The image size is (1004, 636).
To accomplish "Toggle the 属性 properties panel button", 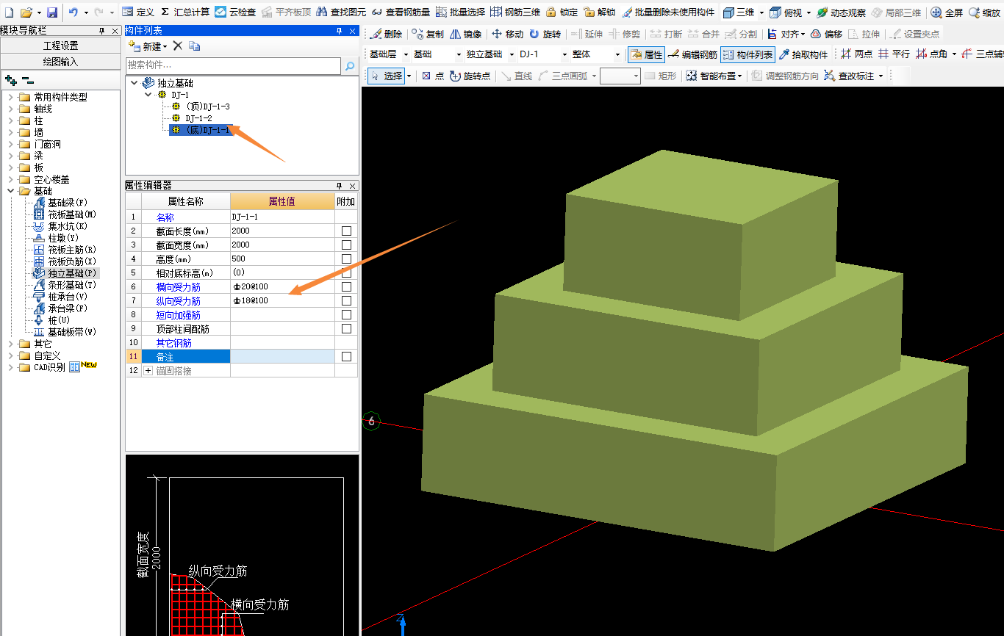I will click(646, 54).
